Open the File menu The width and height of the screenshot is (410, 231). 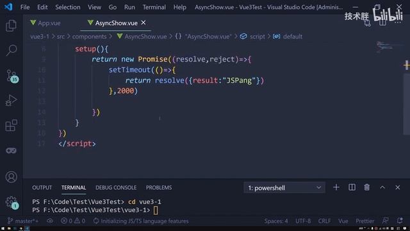click(25, 7)
